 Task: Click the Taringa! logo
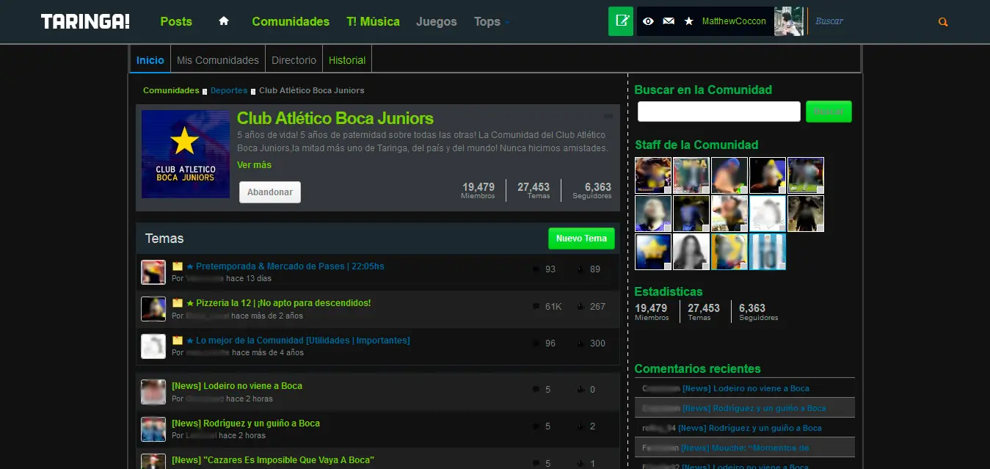(85, 21)
